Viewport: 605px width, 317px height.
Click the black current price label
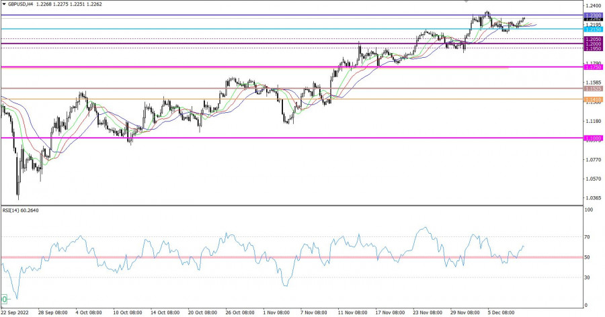click(x=592, y=19)
